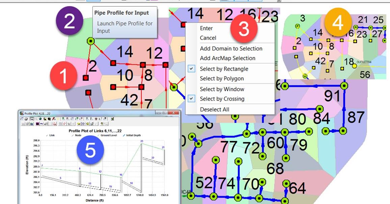Click the bar-chart icon in the plot window
This screenshot has width=390, height=204.
[x=31, y=124]
